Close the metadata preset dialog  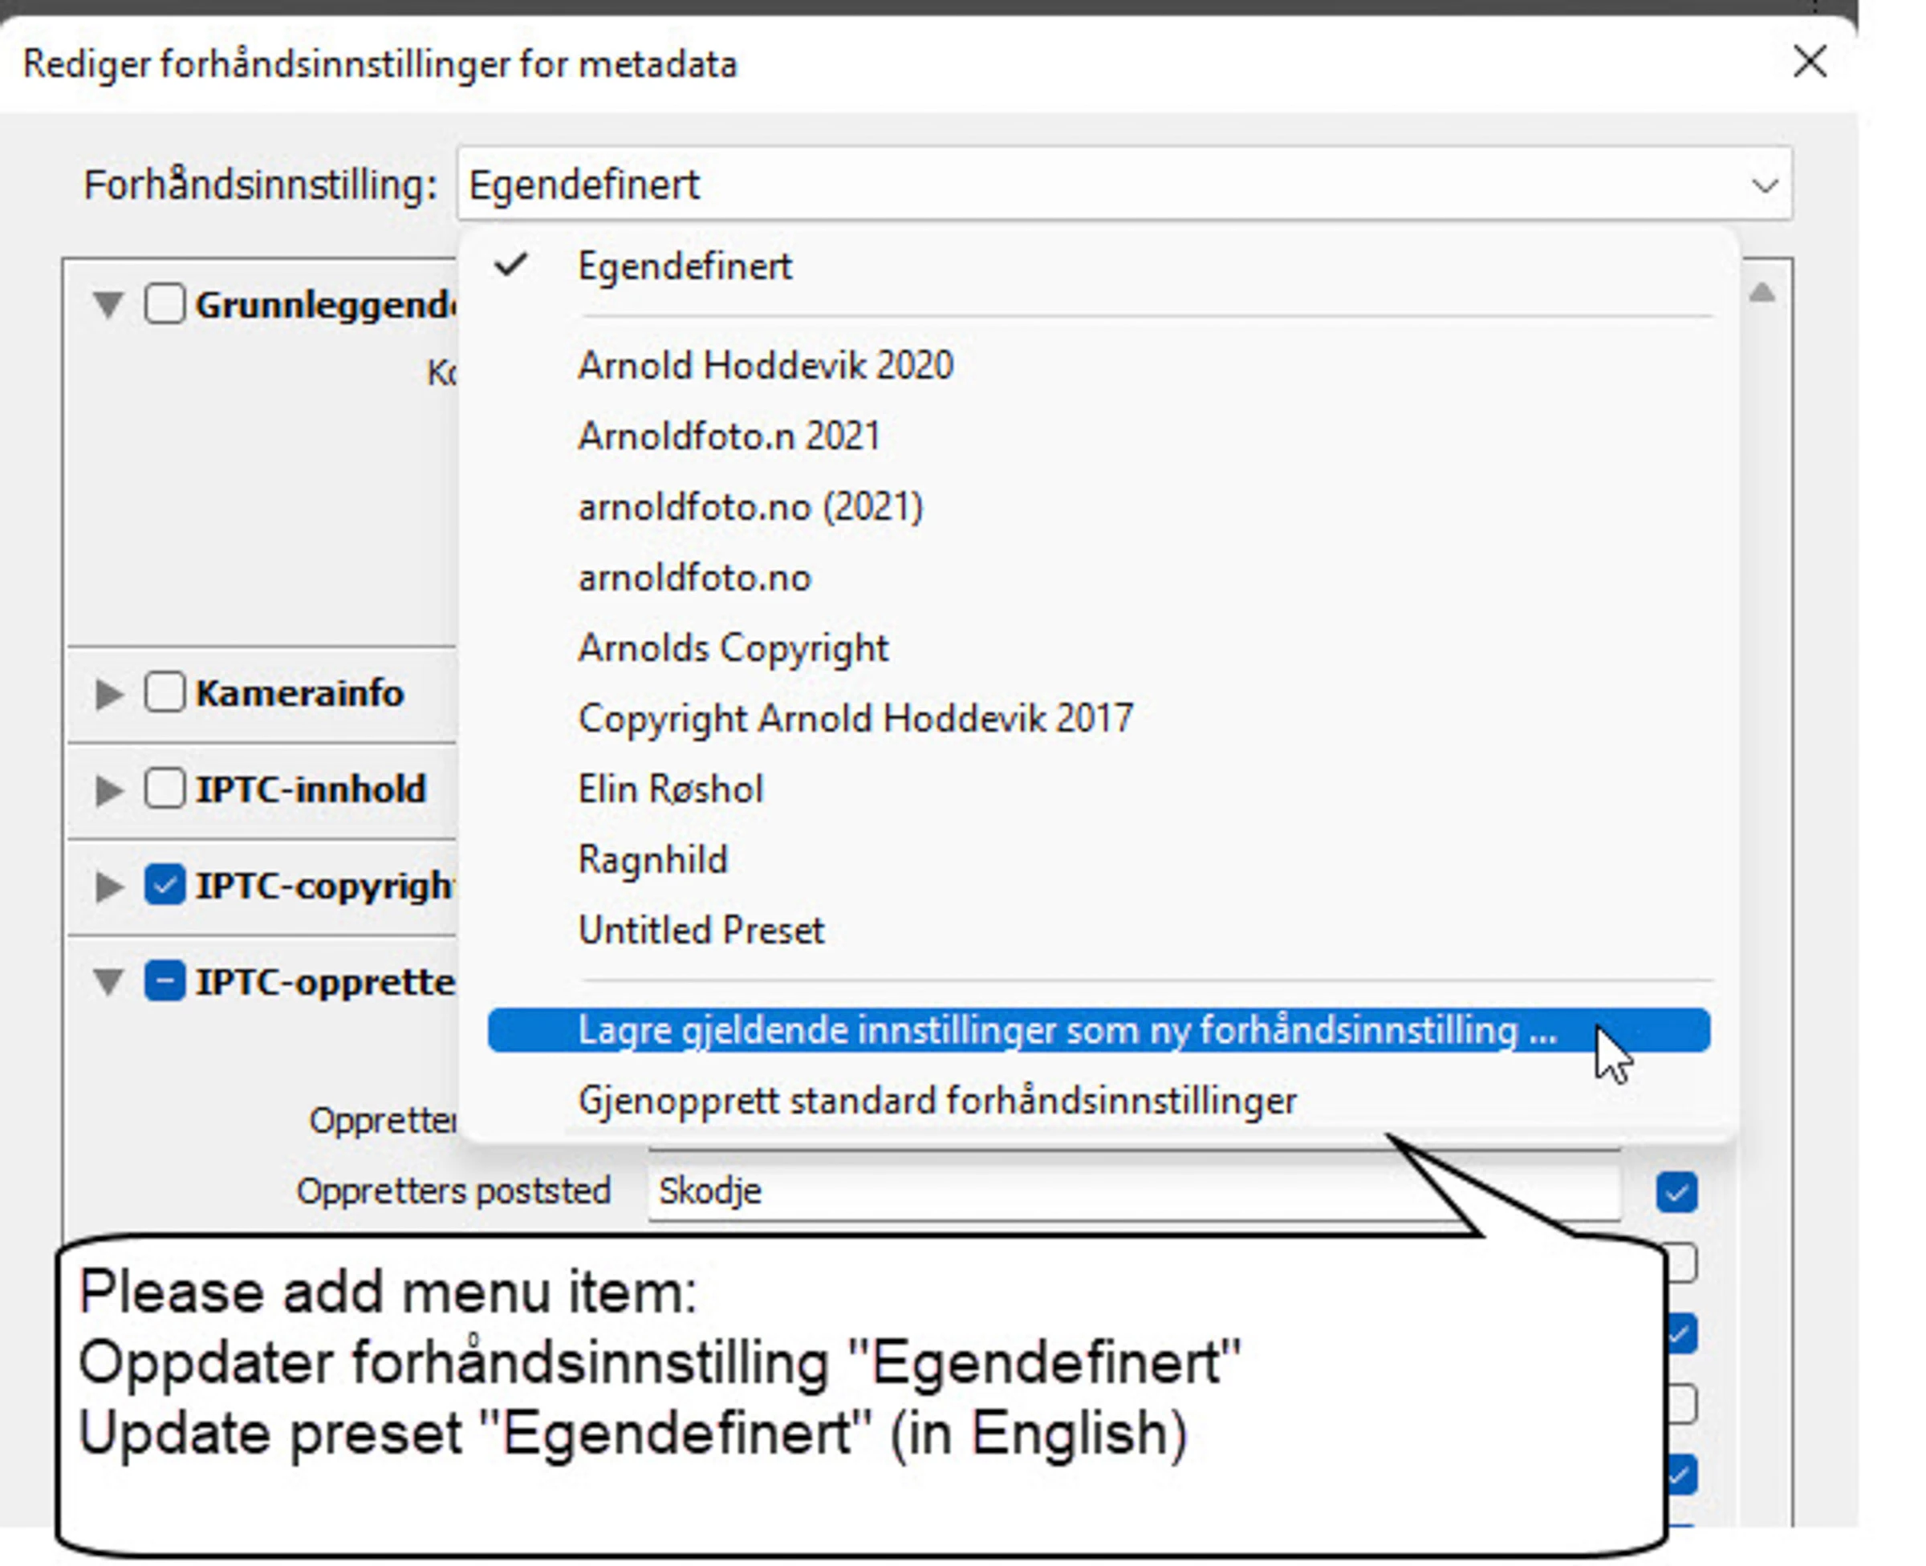[1809, 63]
